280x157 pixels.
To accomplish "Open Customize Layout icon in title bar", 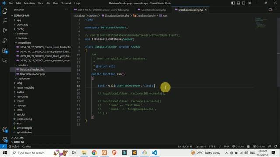I will 249,3.
